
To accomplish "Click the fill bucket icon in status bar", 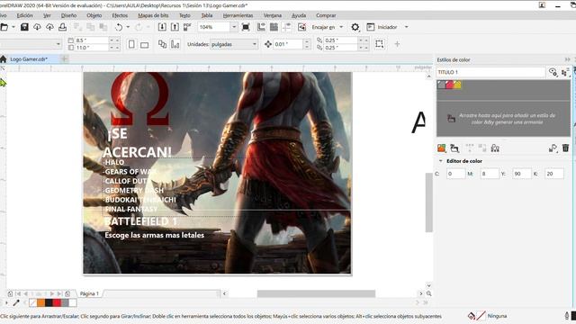I will [x=472, y=316].
